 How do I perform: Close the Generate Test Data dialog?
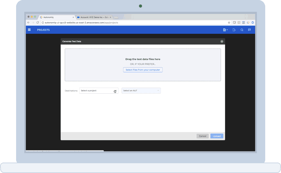222,41
